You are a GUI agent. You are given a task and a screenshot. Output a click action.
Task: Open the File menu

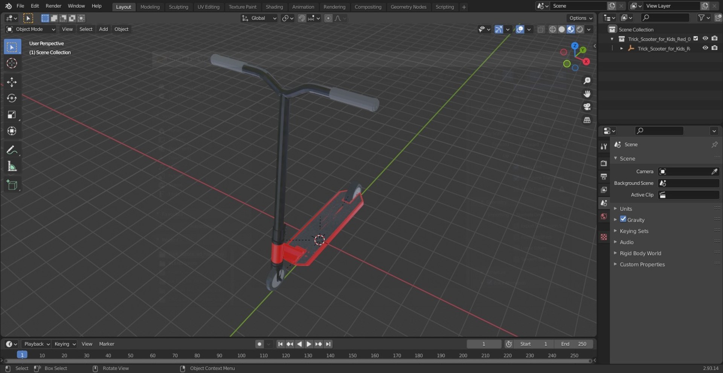(x=20, y=6)
